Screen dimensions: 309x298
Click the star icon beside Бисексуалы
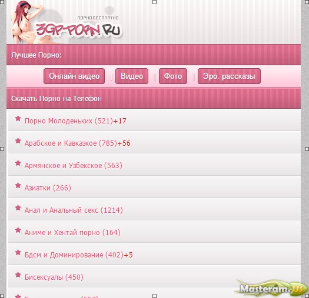(x=18, y=274)
